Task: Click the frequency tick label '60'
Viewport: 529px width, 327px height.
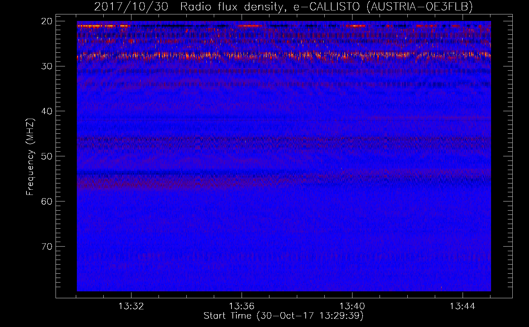Action: (x=47, y=201)
